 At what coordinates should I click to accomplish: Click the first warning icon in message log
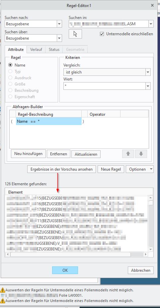coord(3,290)
